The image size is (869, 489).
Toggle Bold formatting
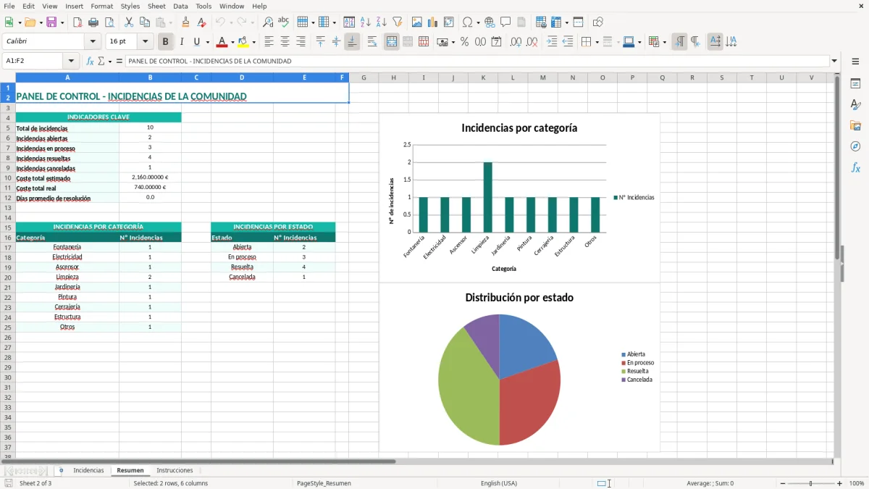point(166,42)
